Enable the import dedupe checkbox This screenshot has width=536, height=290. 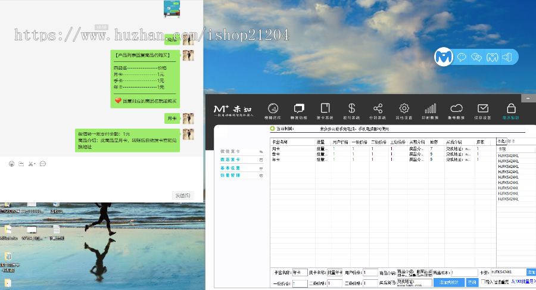(x=483, y=282)
